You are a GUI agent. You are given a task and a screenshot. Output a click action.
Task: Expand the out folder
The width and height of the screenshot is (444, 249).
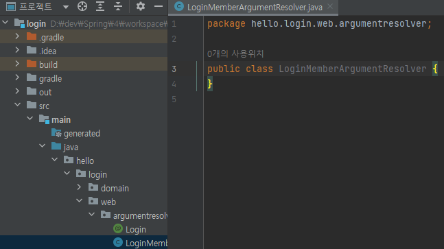point(17,91)
